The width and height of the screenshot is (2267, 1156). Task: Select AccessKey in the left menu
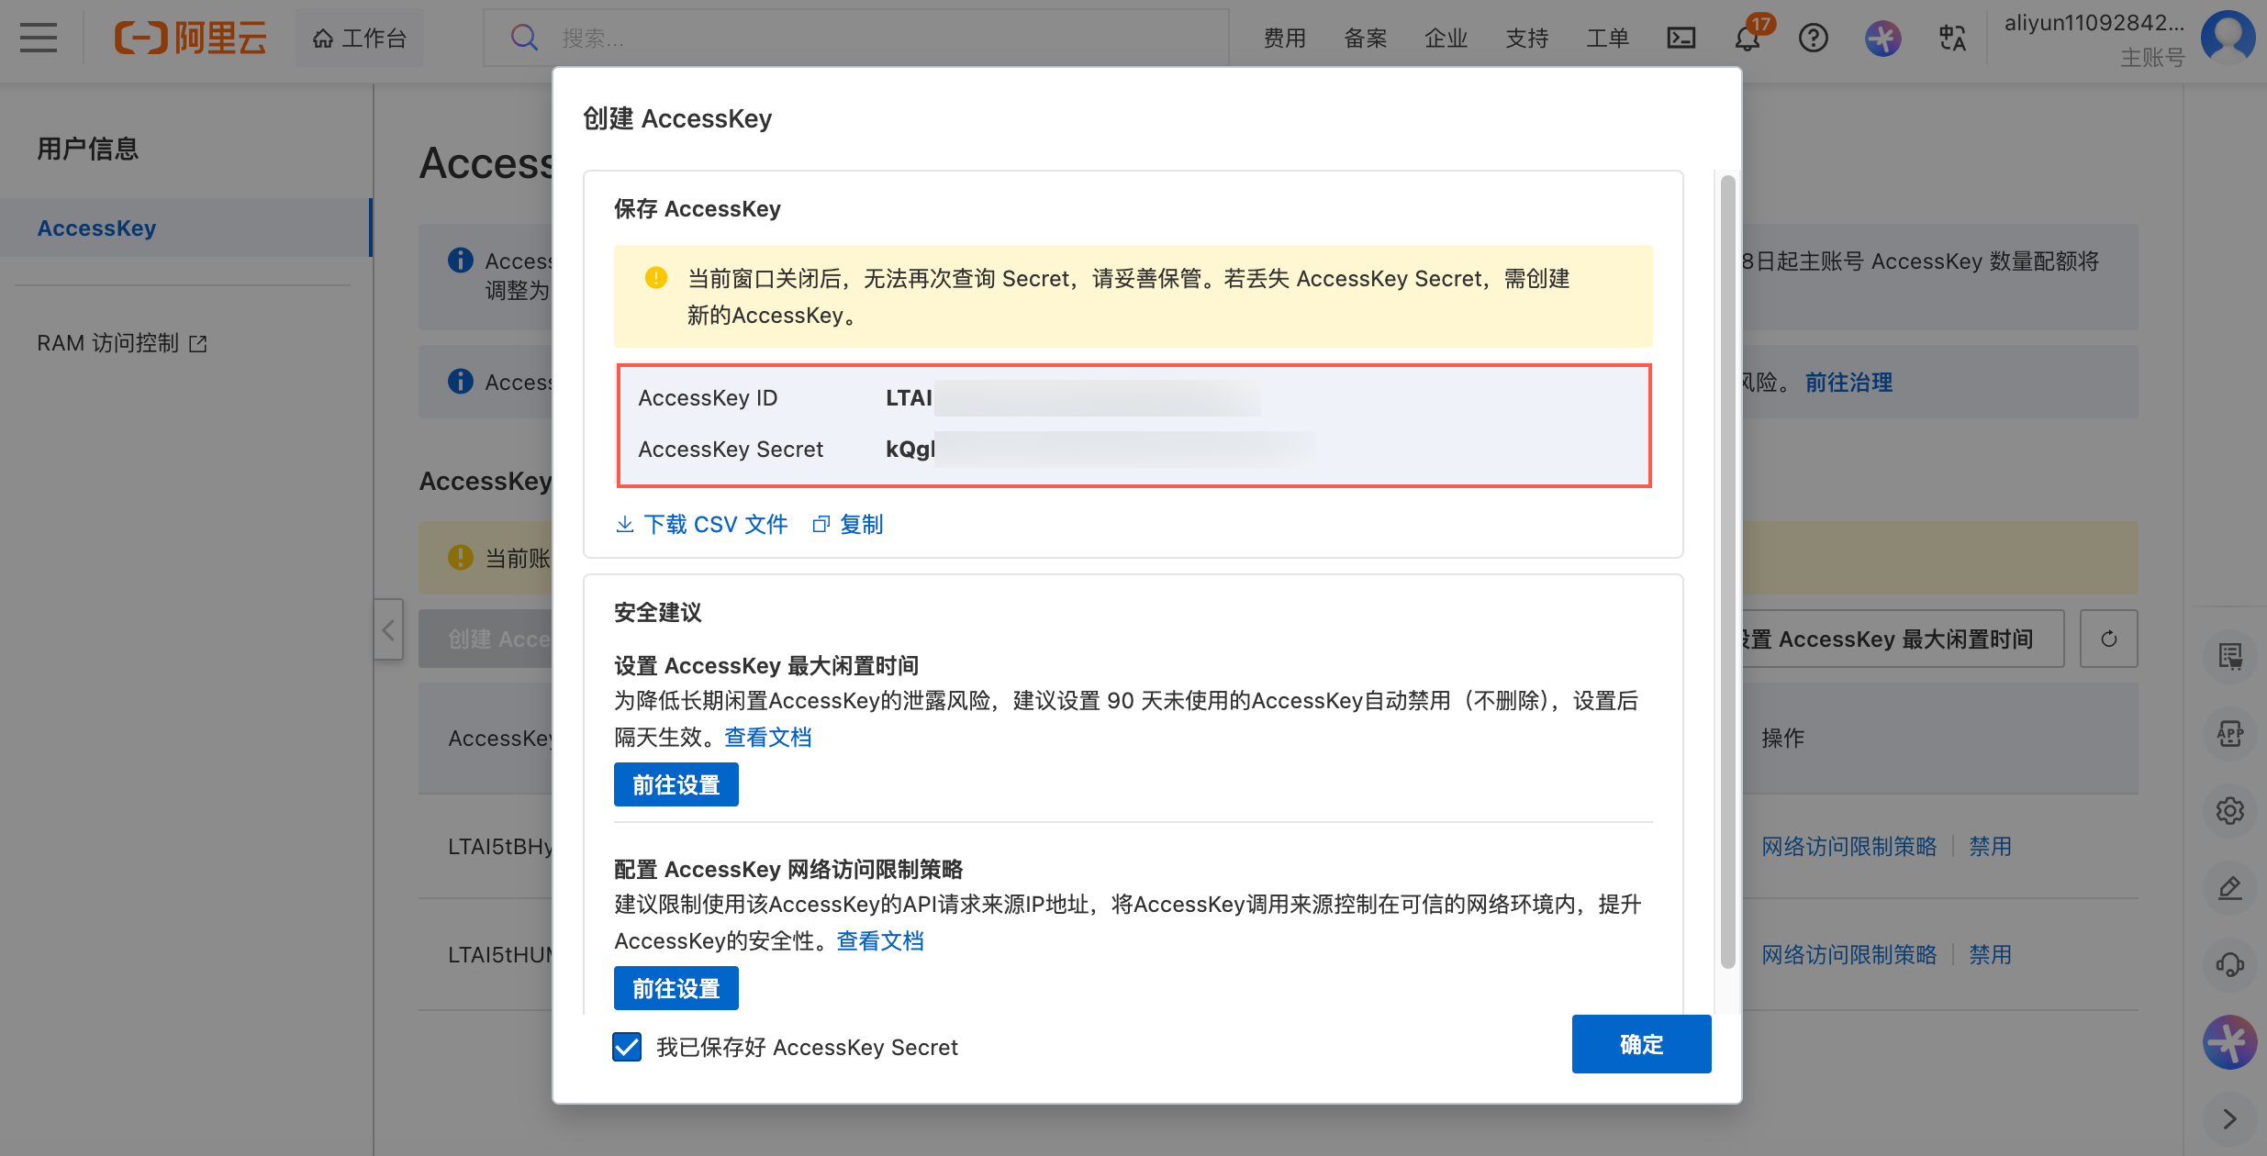(x=96, y=228)
